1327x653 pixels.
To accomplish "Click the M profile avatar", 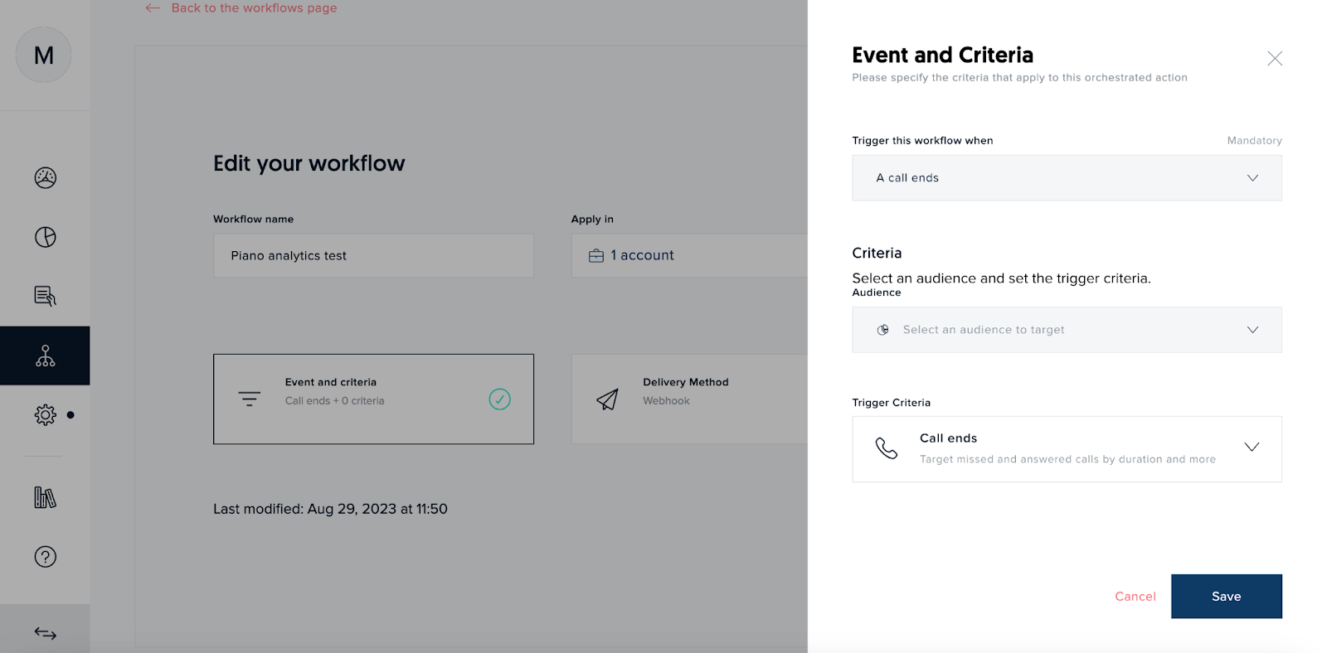I will tap(43, 56).
